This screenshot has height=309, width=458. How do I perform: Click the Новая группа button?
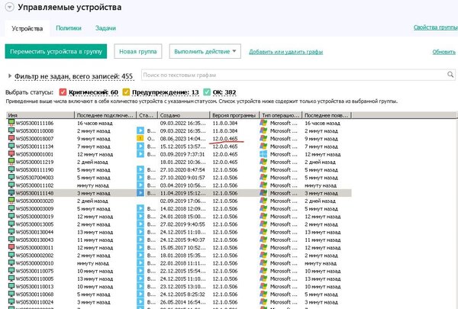(x=137, y=51)
